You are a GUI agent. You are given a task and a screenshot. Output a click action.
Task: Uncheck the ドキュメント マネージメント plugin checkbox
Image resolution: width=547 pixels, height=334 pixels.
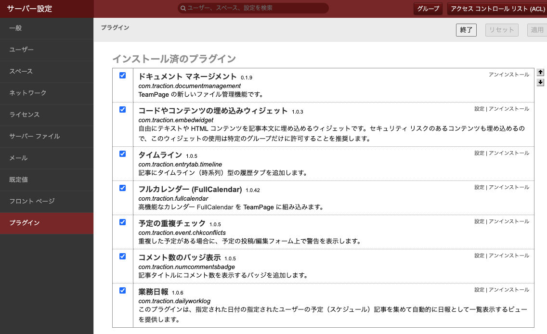coord(122,76)
